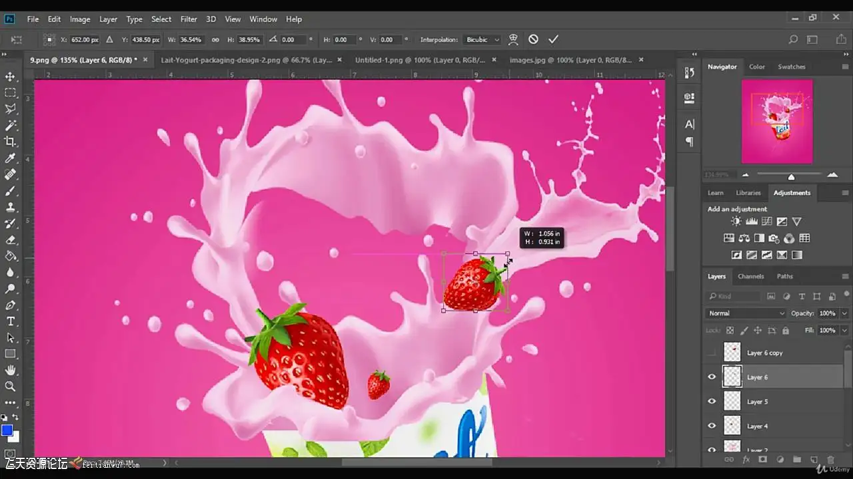
Task: Add a Photo Filter adjustment
Action: tap(774, 238)
